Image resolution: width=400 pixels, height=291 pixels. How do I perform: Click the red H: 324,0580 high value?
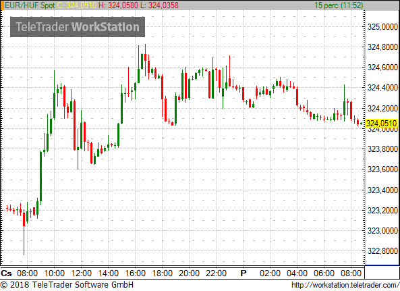point(118,5)
